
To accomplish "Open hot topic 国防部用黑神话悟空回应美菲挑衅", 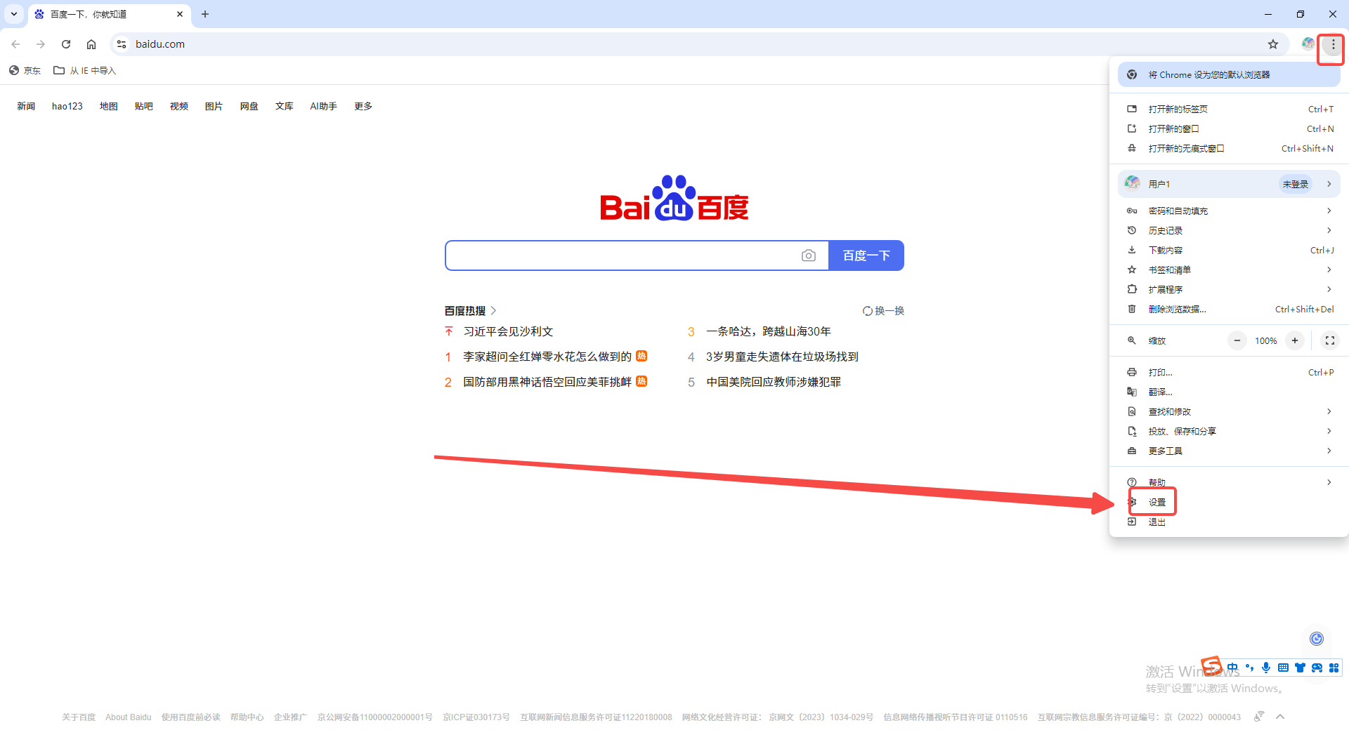I will (547, 382).
